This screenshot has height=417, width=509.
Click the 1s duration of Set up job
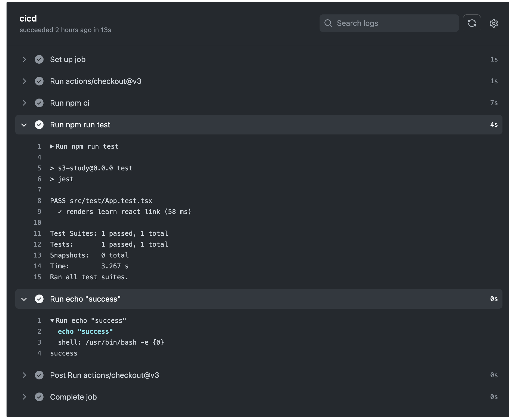click(x=494, y=59)
